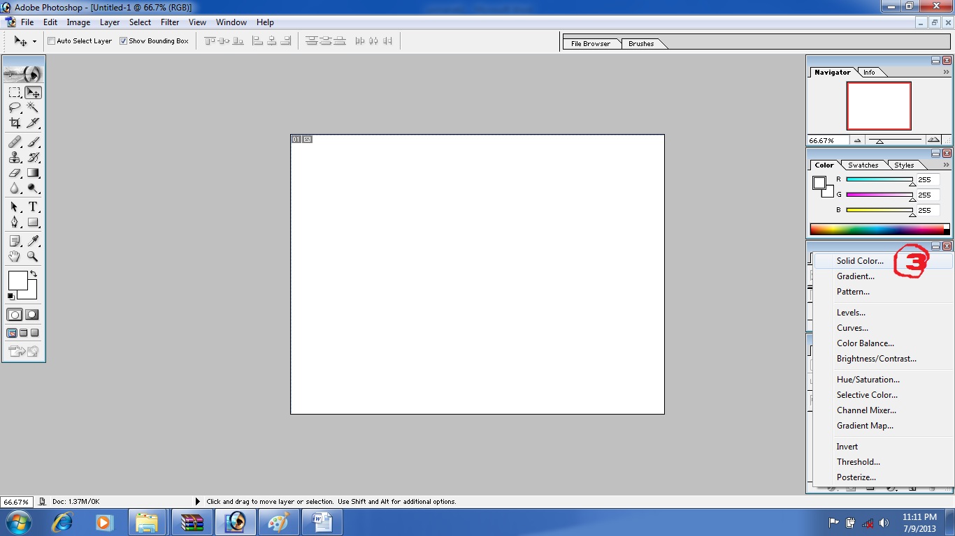Pick the Magic Wand tool
Image resolution: width=955 pixels, height=536 pixels.
click(31, 107)
